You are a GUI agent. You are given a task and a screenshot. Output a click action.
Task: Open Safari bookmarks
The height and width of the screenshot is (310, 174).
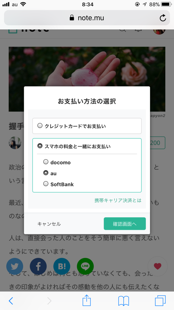point(124,301)
